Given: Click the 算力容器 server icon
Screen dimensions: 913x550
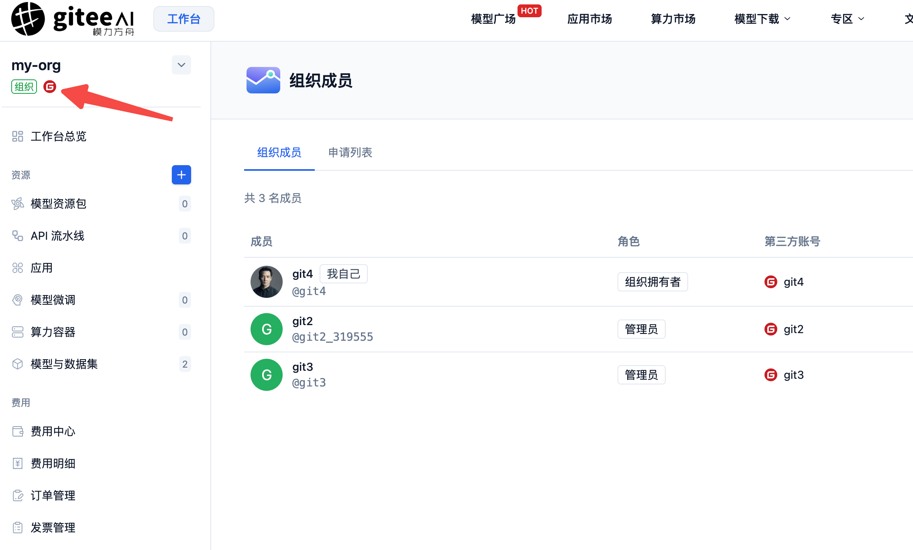Looking at the screenshot, I should coord(18,332).
